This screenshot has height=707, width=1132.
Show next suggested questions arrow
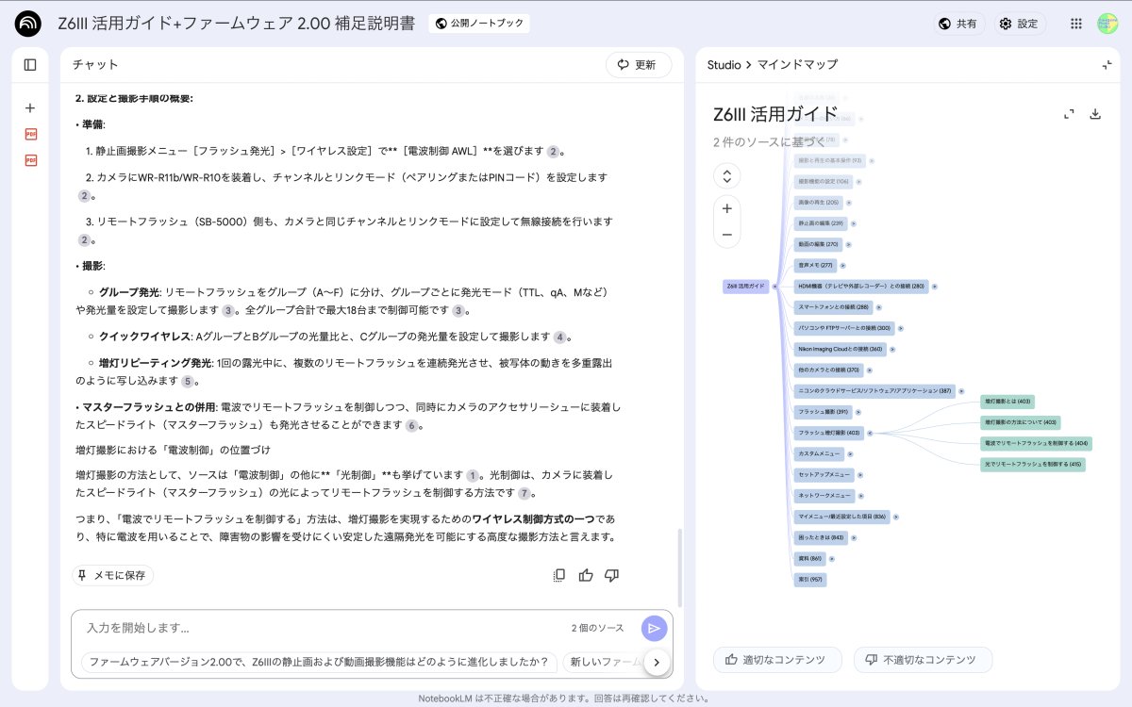[657, 662]
